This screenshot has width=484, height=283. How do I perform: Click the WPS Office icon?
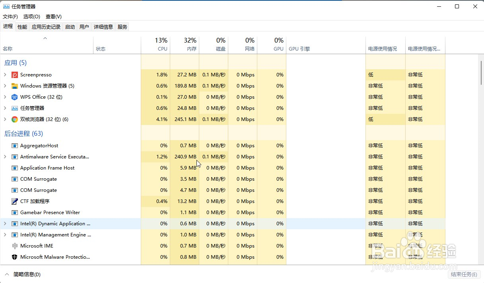15,97
